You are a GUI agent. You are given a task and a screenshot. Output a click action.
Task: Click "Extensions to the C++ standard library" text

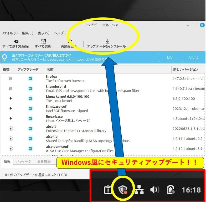point(76,131)
